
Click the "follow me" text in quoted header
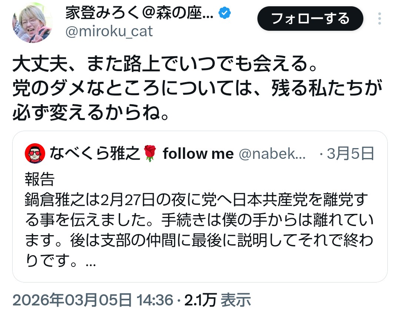(198, 154)
